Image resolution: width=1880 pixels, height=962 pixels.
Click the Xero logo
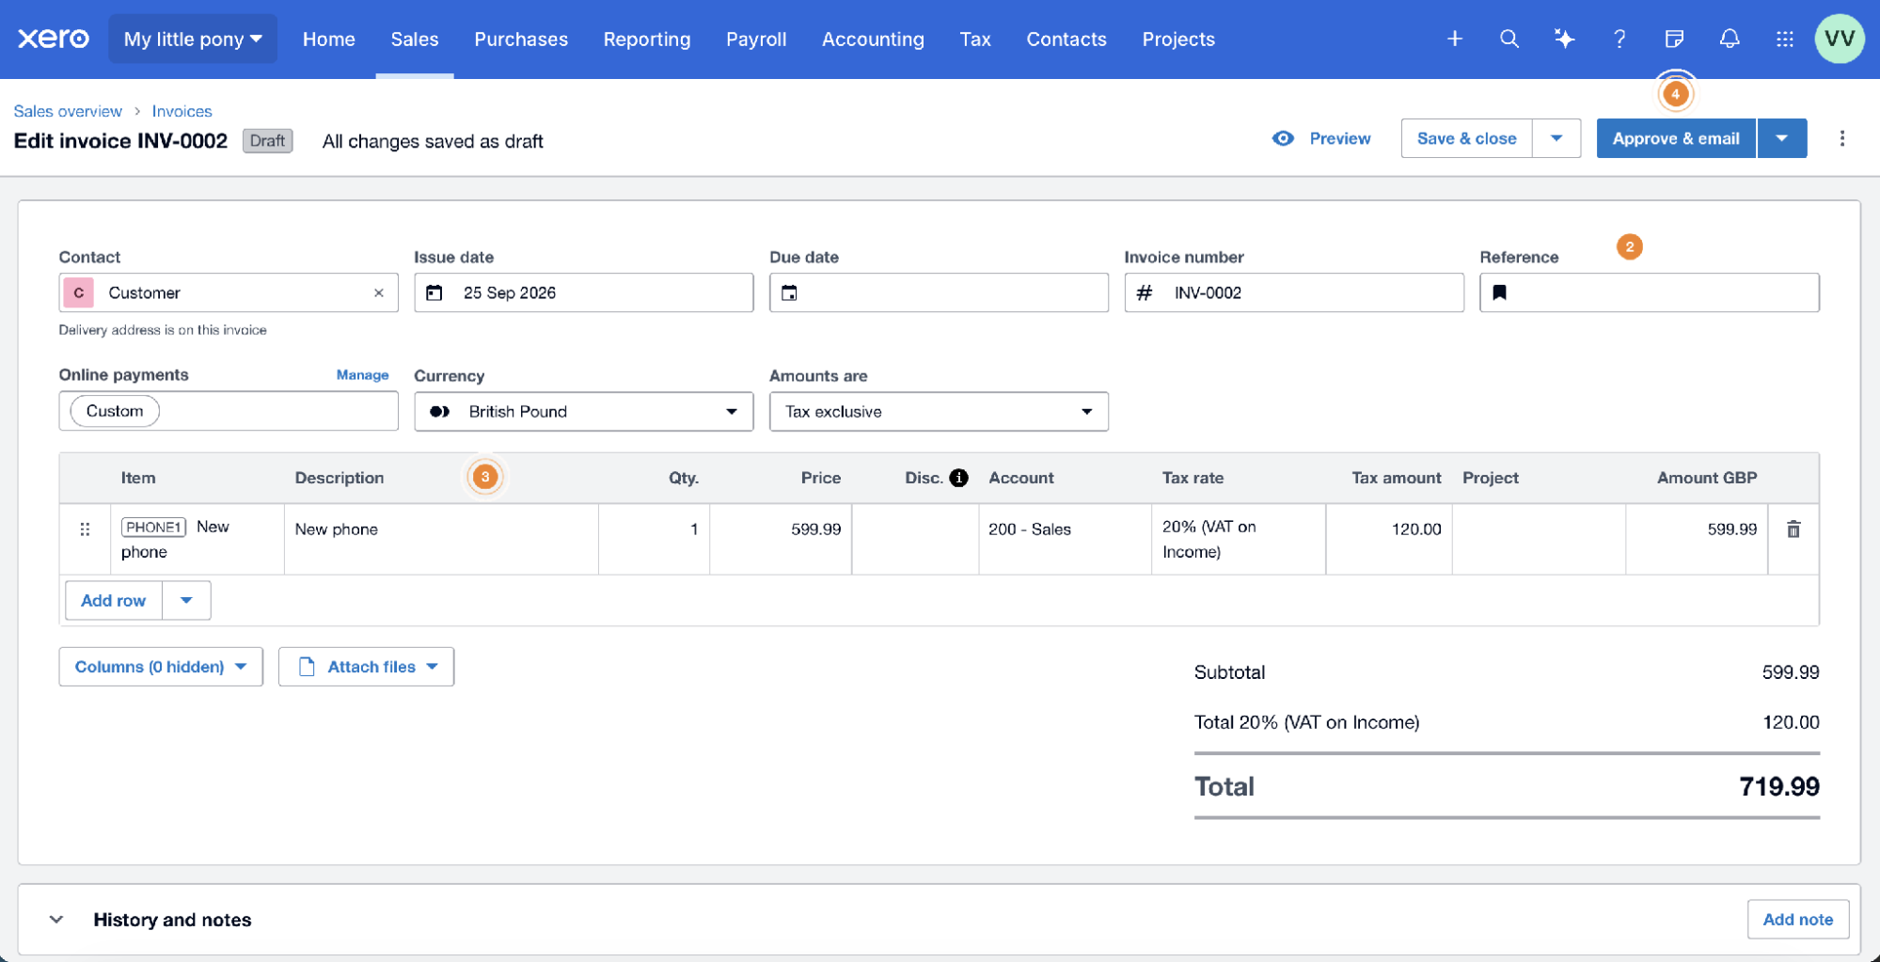tap(54, 39)
